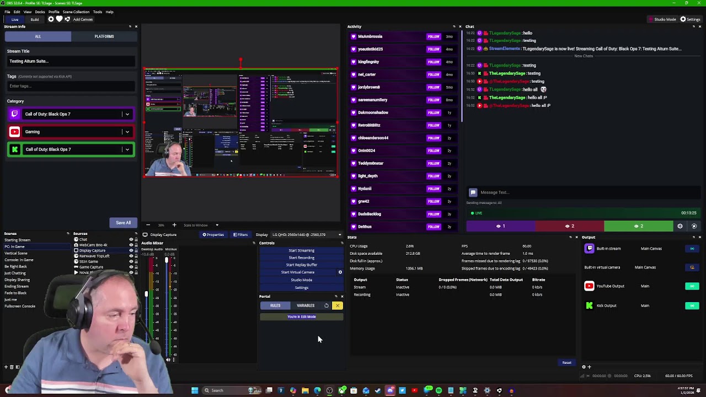Viewport: 706px width, 397px height.
Task: Click the chat message bubble icon
Action: [473, 192]
